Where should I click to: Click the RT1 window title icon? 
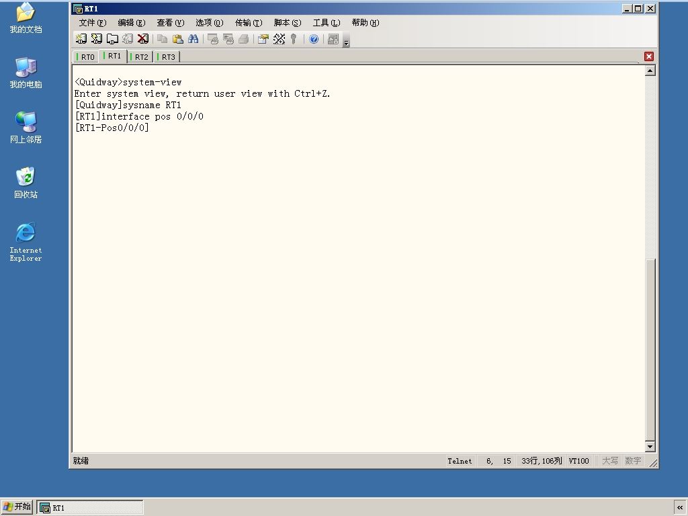click(x=78, y=9)
